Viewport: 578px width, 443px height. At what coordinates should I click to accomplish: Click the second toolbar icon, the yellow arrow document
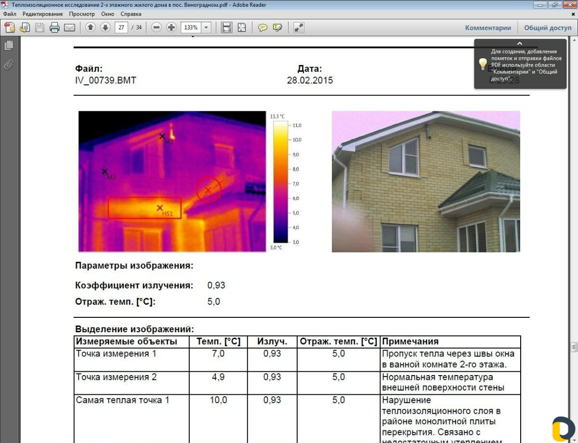click(x=25, y=27)
